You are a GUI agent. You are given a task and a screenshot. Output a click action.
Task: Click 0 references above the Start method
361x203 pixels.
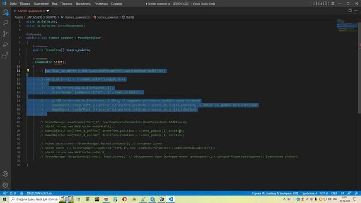pyautogui.click(x=40, y=59)
